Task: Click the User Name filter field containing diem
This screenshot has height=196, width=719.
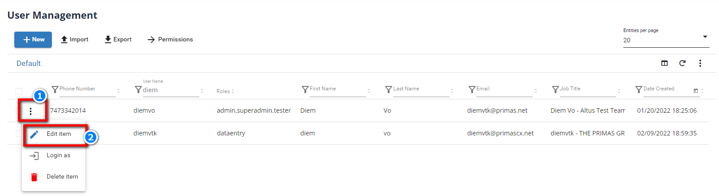Action: point(170,90)
